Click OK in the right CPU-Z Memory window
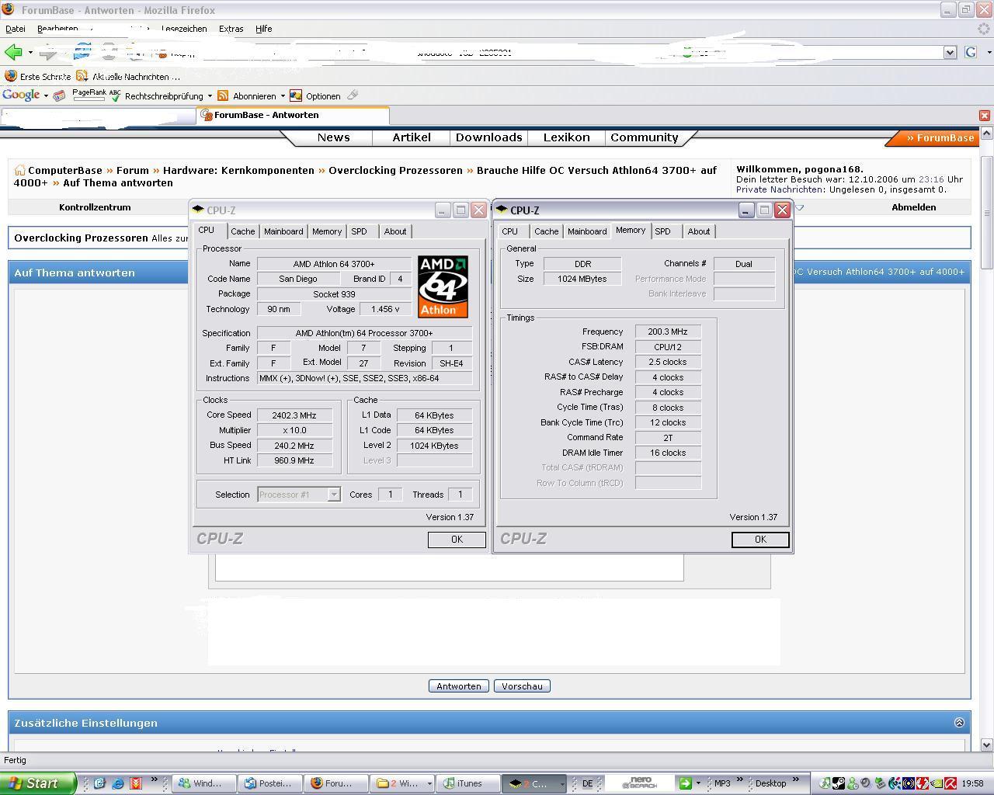994x795 pixels. coord(760,540)
